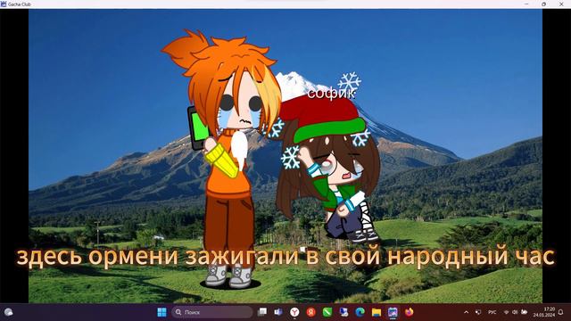Launch Microsoft Edge from the taskbar
Image resolution: width=571 pixels, height=321 pixels.
360,312
